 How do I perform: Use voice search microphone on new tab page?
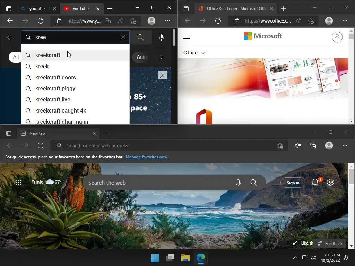click(238, 183)
